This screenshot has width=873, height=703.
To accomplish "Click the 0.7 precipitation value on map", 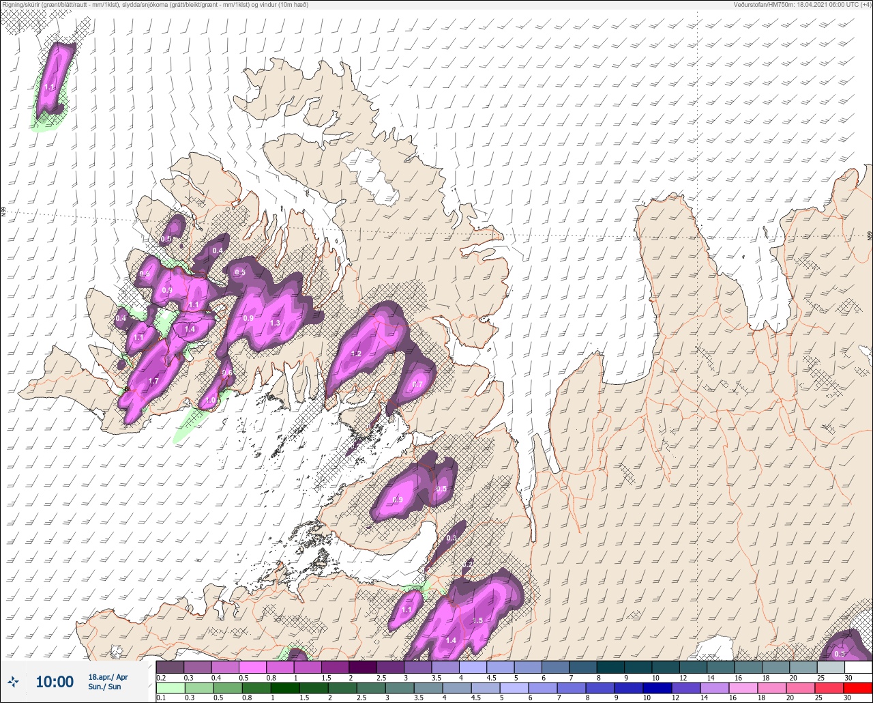I will tap(417, 384).
